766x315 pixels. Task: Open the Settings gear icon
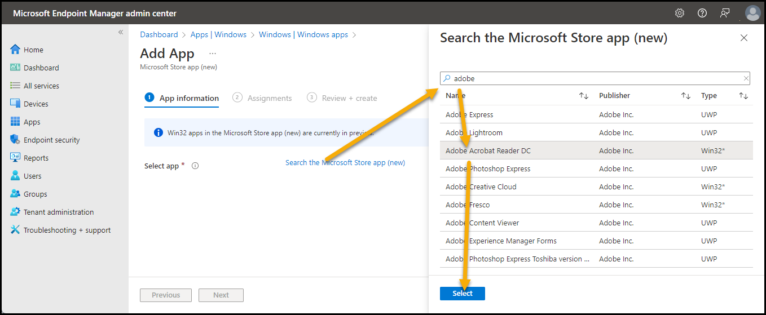[680, 13]
